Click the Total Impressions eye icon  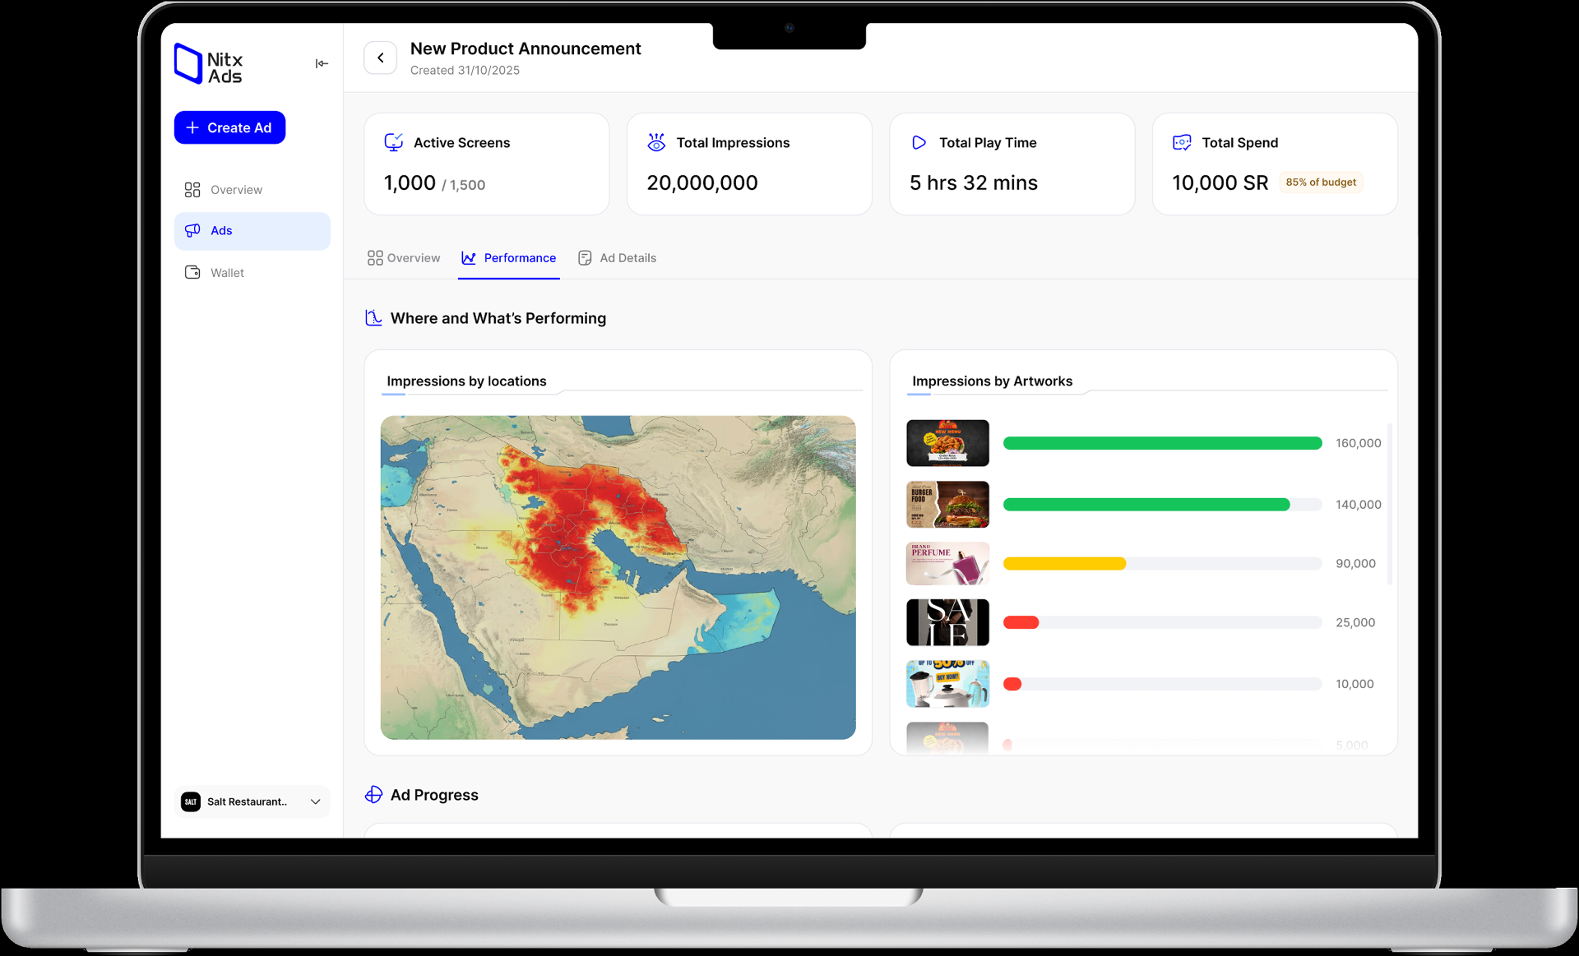tap(656, 142)
